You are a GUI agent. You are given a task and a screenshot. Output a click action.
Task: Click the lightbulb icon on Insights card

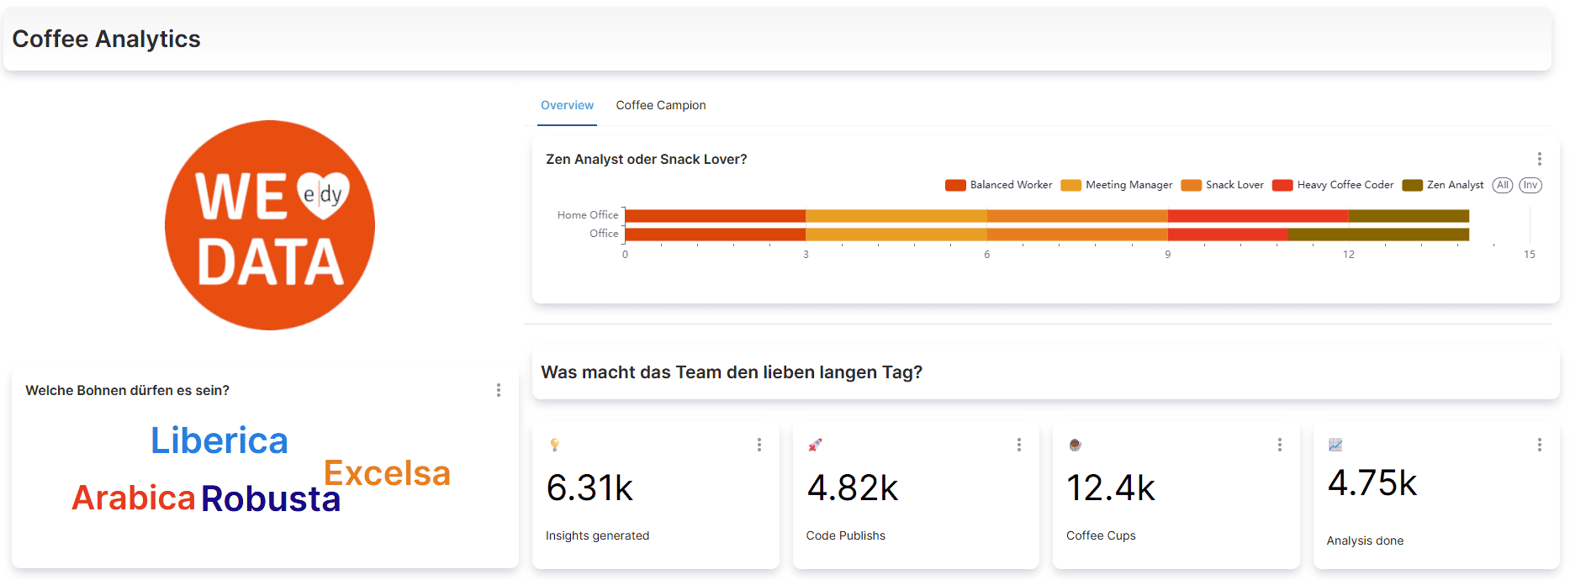coord(554,445)
